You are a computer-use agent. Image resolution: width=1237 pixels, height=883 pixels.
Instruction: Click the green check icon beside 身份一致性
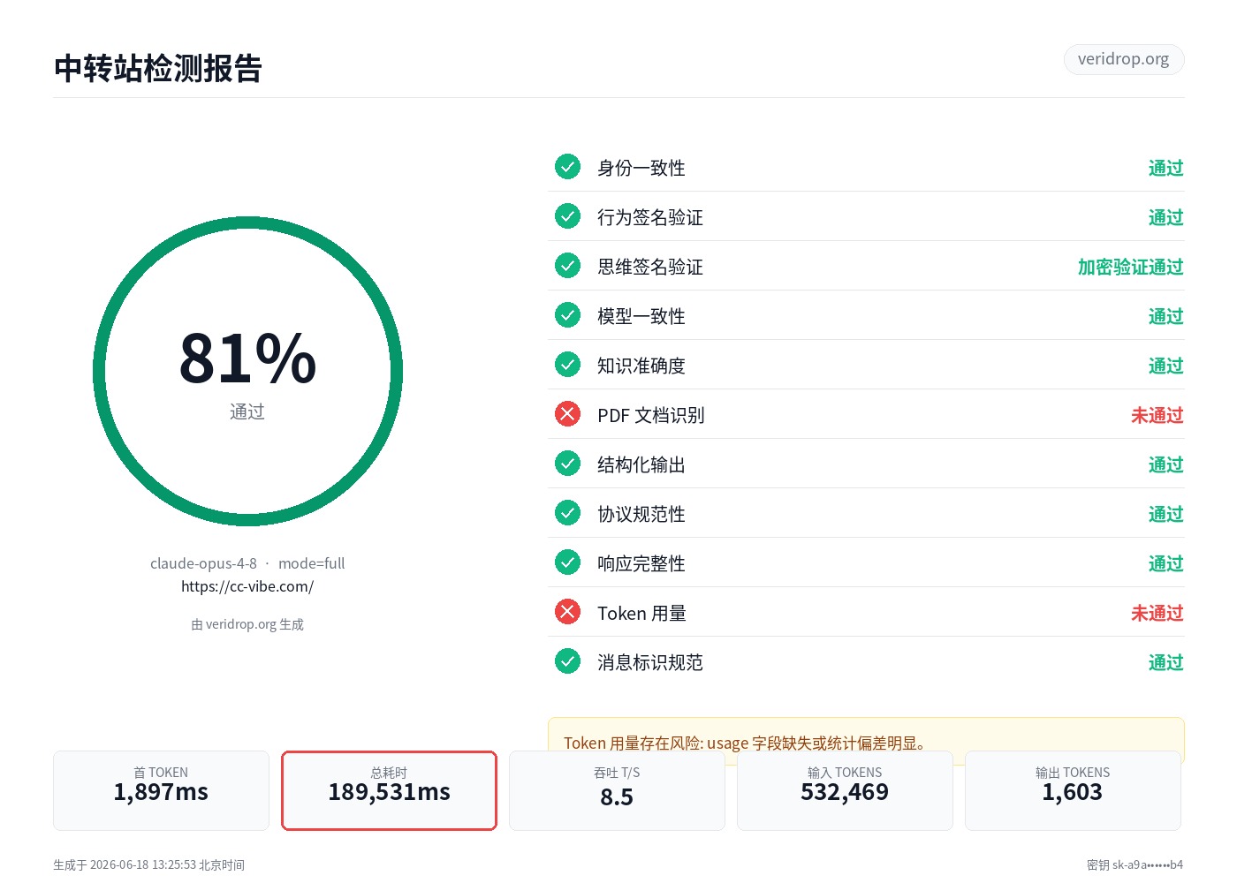[567, 167]
